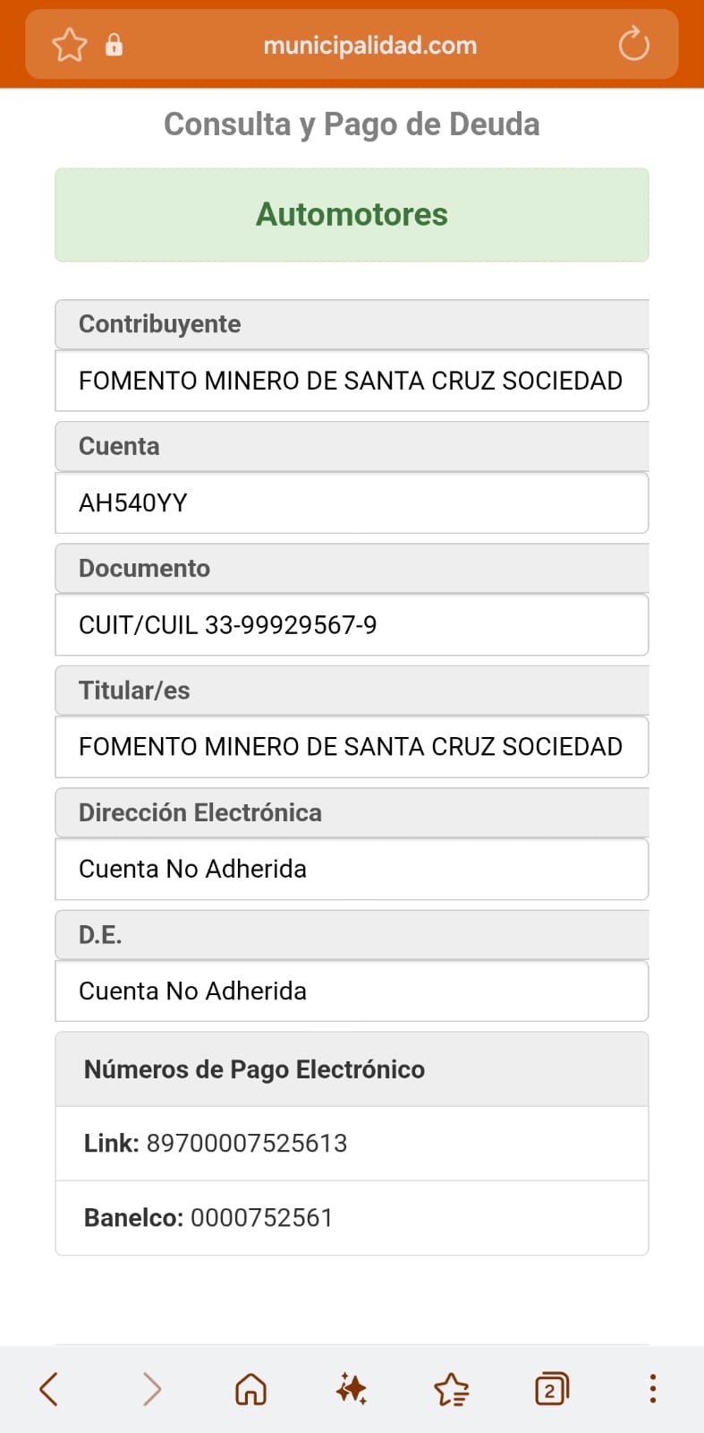Screen dimensions: 704x1433
Task: Tap the CUIT/CUIL document field
Action: point(352,625)
